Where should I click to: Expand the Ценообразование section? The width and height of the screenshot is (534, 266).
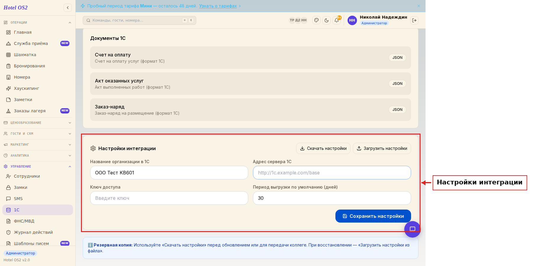[x=38, y=123]
